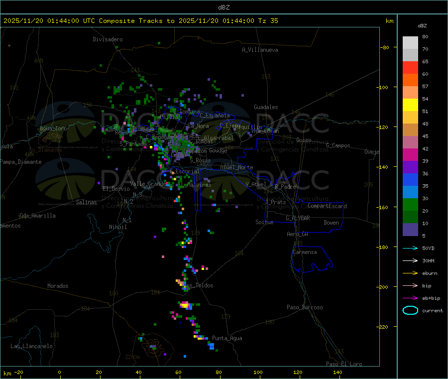Click the 'Aero_GA' map label
The image size is (448, 379).
[297, 234]
